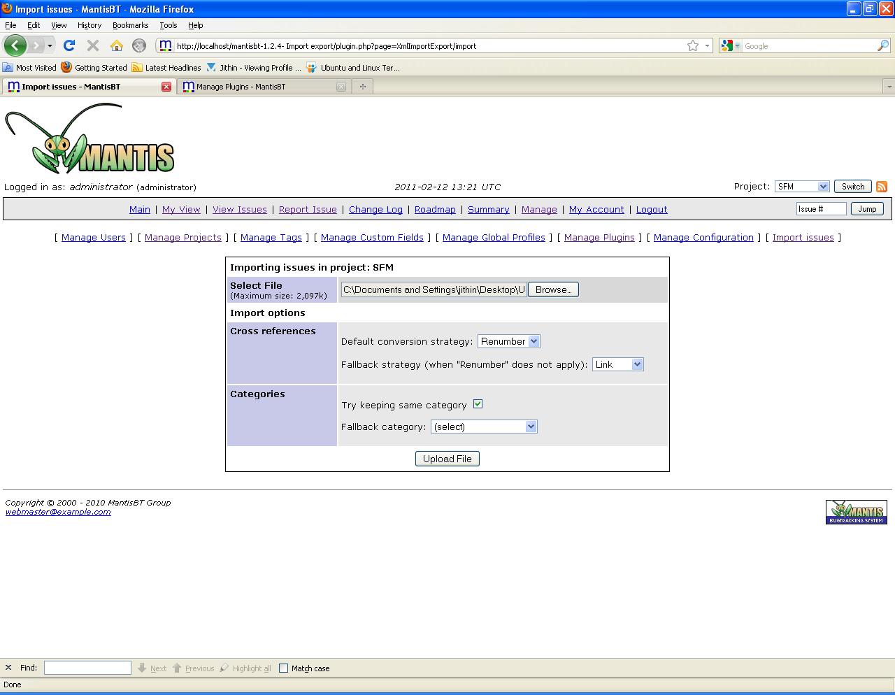The width and height of the screenshot is (895, 695).
Task: Click the RSS feed icon beside Switch
Action: (x=882, y=187)
